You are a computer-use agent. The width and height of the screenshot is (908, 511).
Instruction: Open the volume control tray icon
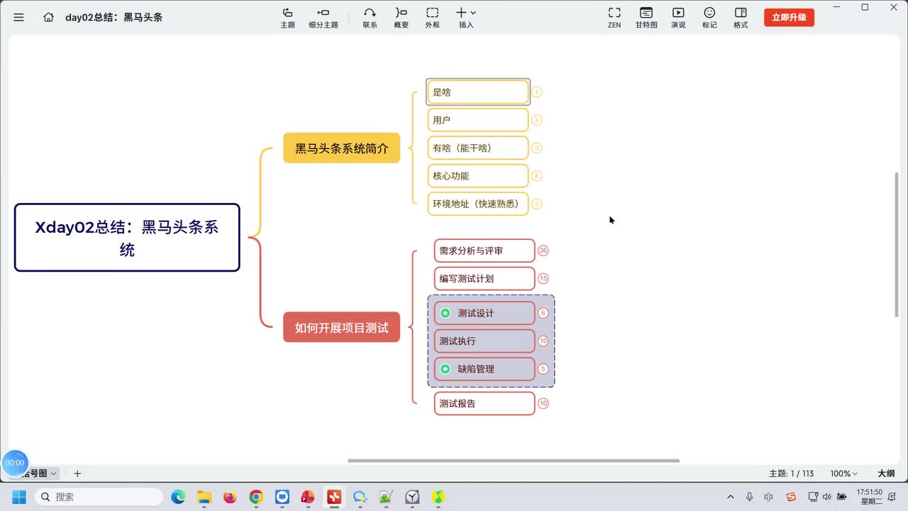click(x=826, y=497)
